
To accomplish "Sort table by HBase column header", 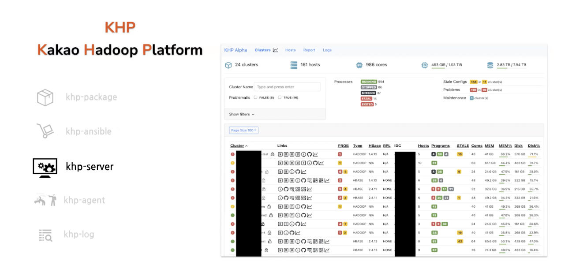I will (374, 146).
